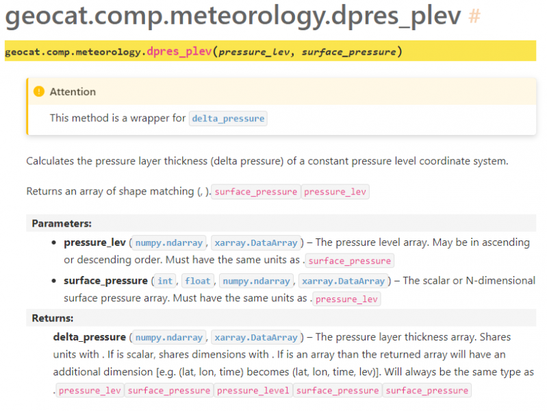Open xarray.DataArray link in the Returns section
The width and height of the screenshot is (547, 411).
(x=256, y=337)
